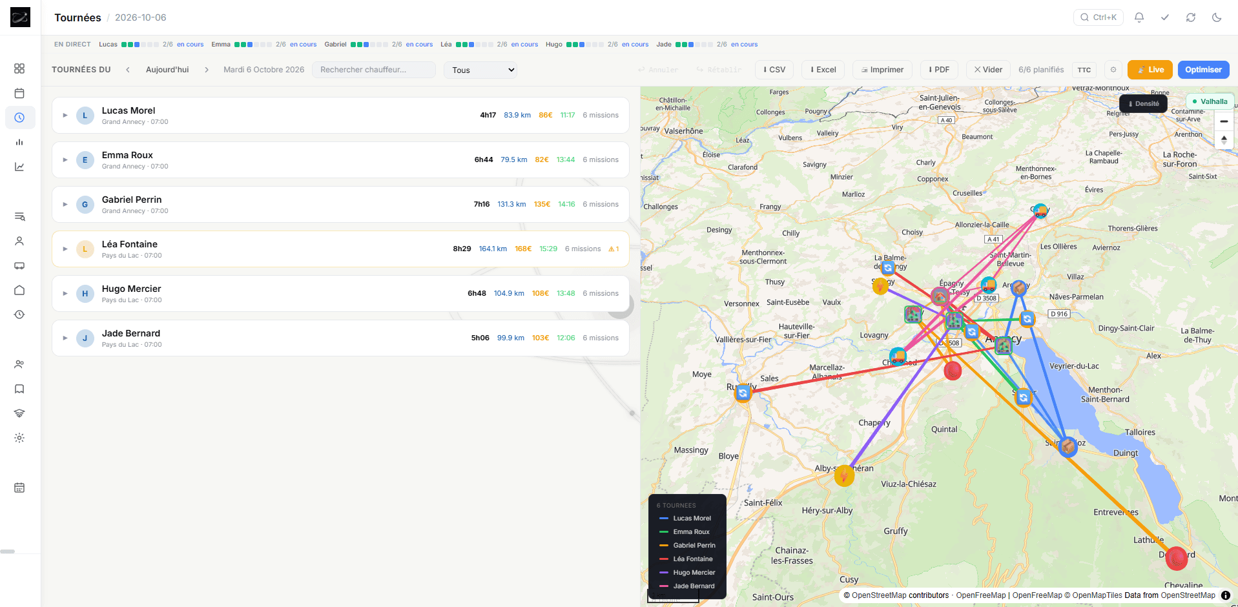This screenshot has width=1238, height=607.
Task: Click Léa Fontaine's red legend swatch
Action: pyautogui.click(x=663, y=559)
